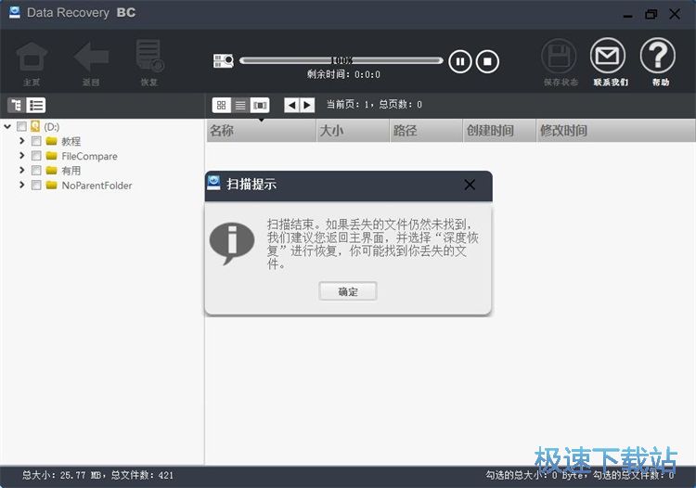Select details list view icon
The height and width of the screenshot is (488, 696).
240,105
